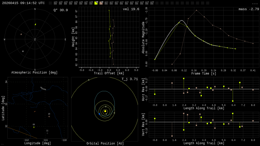Click the UTC timestamp at top left
Image resolution: width=260 pixels, height=146 pixels.
(x=23, y=3)
